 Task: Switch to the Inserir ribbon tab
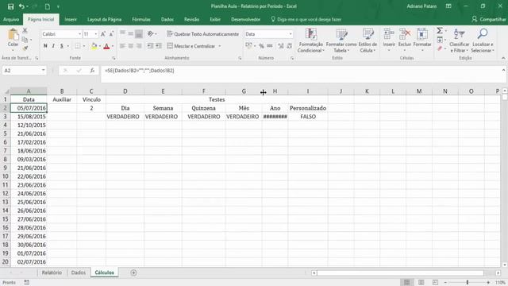pos(71,19)
